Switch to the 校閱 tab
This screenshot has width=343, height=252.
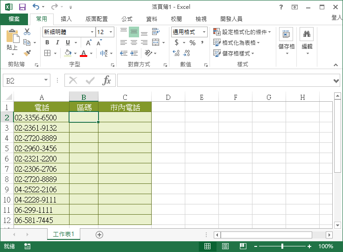(176, 19)
